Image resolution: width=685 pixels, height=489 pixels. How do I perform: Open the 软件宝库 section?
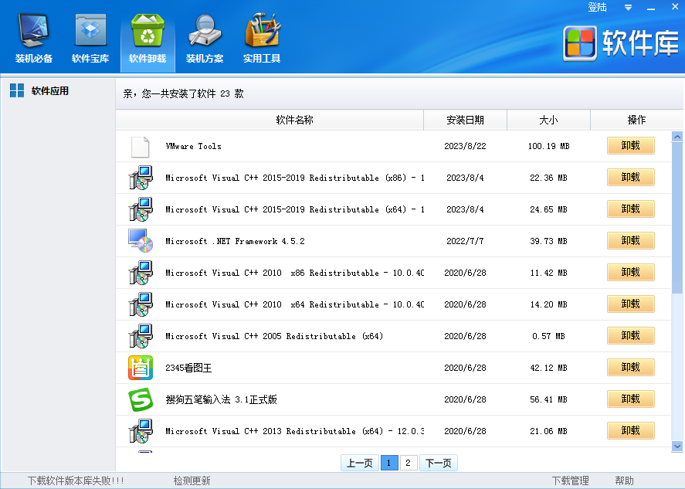90,39
